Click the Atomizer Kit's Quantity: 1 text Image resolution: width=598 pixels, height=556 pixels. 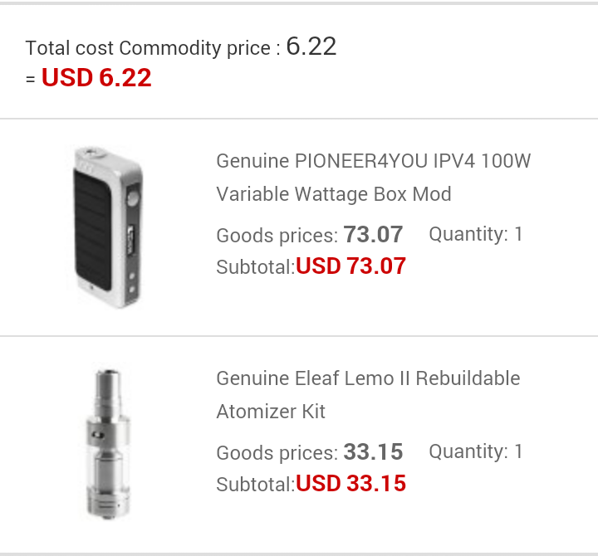pos(476,451)
